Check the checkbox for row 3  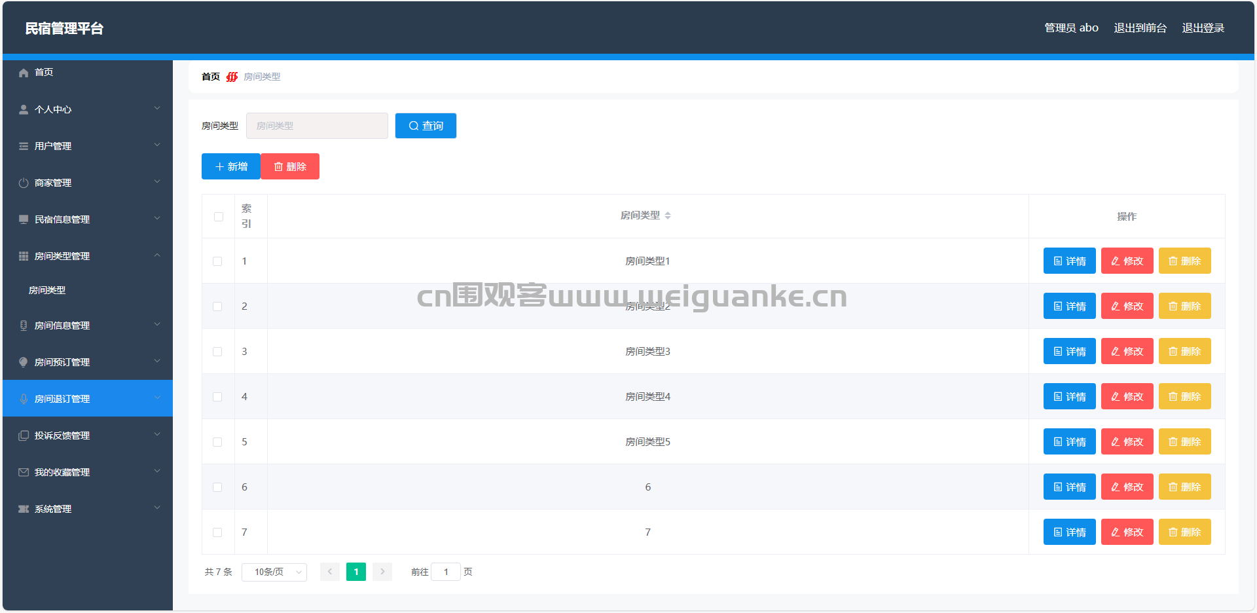click(x=217, y=352)
